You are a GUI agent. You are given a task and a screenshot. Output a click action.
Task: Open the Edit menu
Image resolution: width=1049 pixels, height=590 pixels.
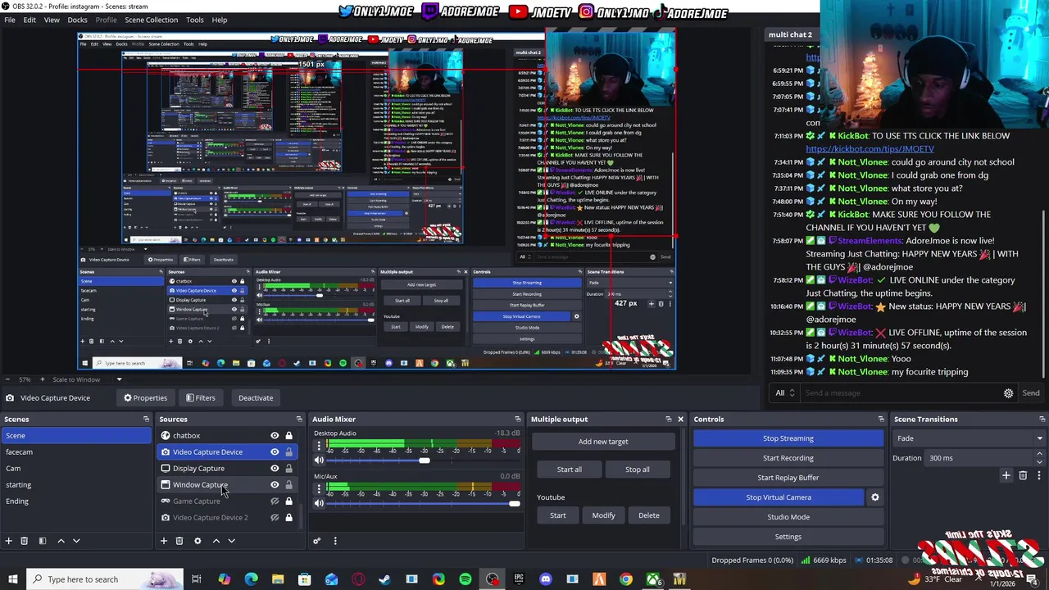tap(30, 20)
